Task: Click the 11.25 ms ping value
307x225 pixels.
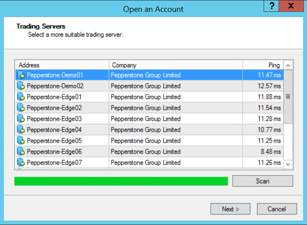Action: 269,141
